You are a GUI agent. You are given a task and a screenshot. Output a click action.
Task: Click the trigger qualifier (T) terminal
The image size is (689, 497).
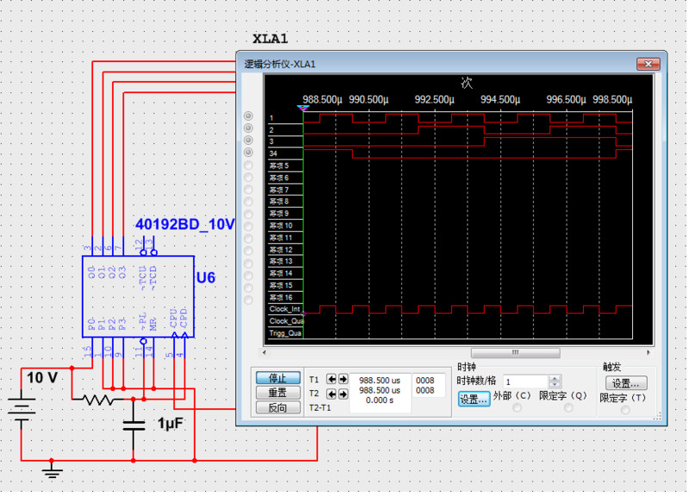click(x=625, y=410)
